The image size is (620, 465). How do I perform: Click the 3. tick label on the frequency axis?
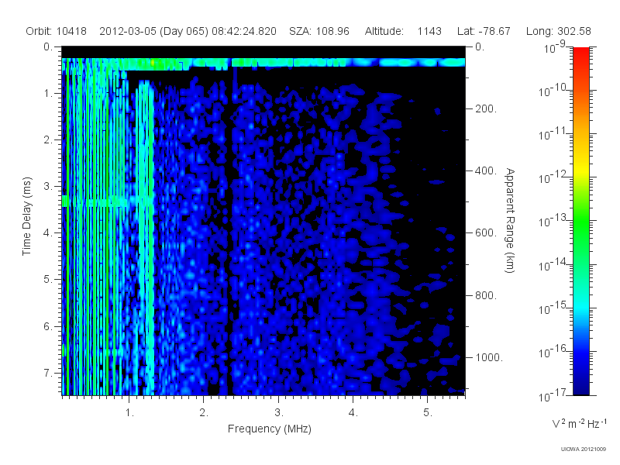pos(279,413)
